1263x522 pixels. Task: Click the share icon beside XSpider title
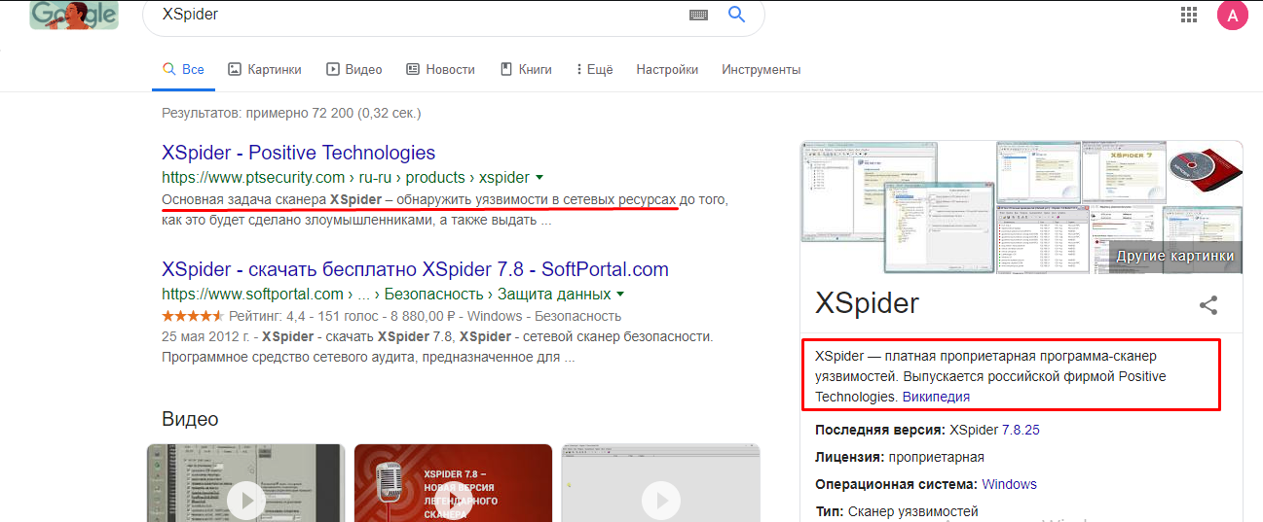[1208, 305]
